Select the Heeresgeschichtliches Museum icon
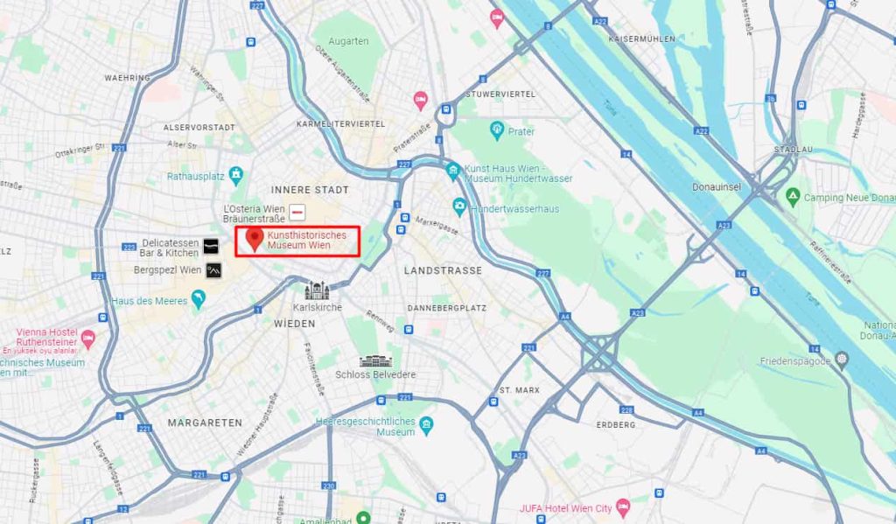Image resolution: width=896 pixels, height=524 pixels. point(426,425)
